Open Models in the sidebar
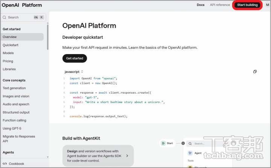 click(x=8, y=53)
